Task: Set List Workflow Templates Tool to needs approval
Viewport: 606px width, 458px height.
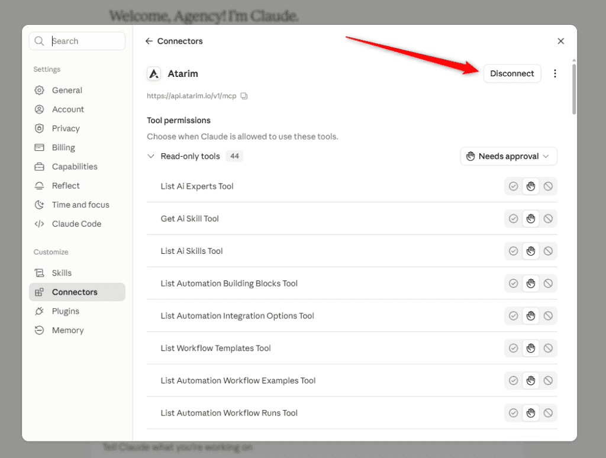Action: (x=531, y=349)
